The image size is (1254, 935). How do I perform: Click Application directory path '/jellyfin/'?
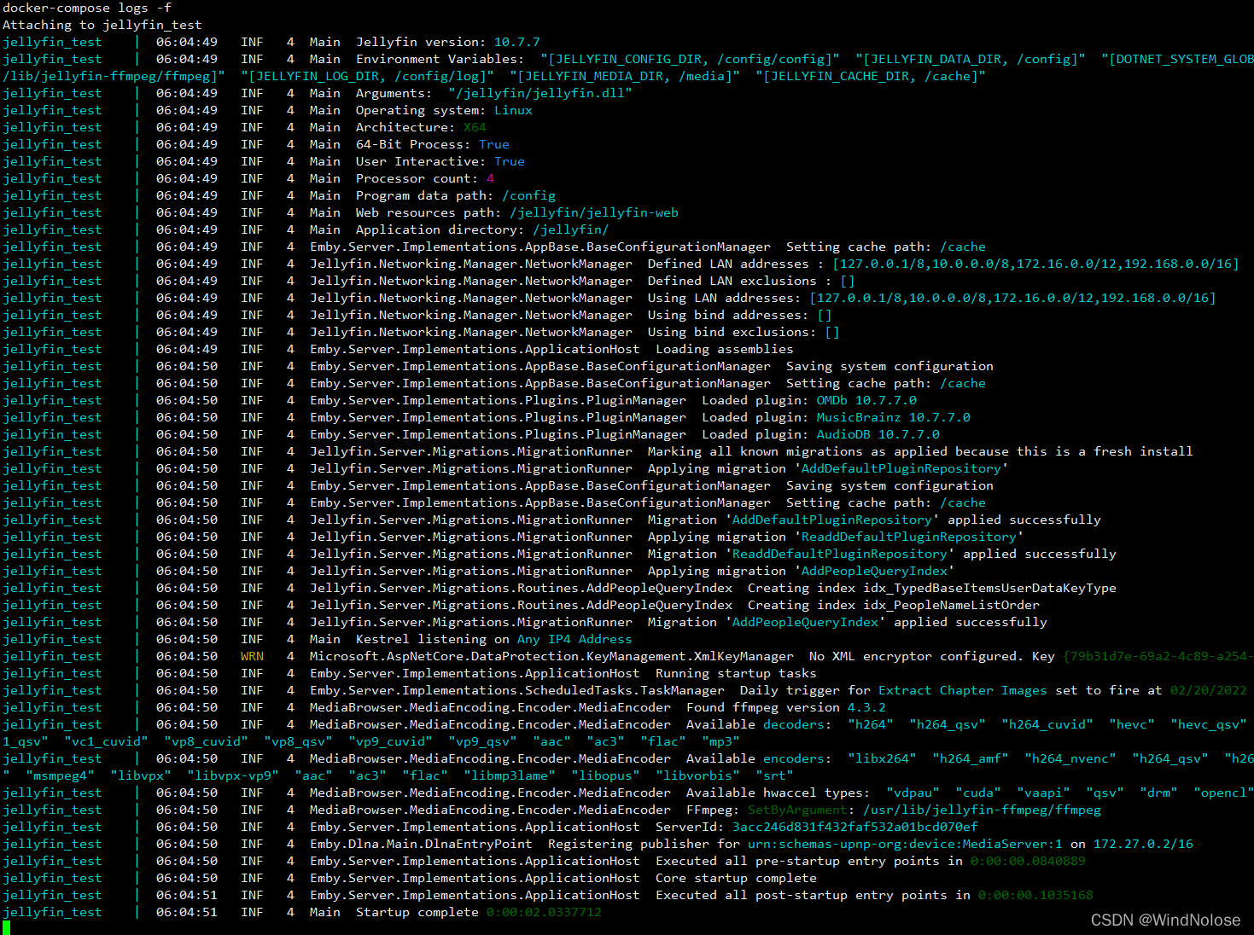coord(571,229)
